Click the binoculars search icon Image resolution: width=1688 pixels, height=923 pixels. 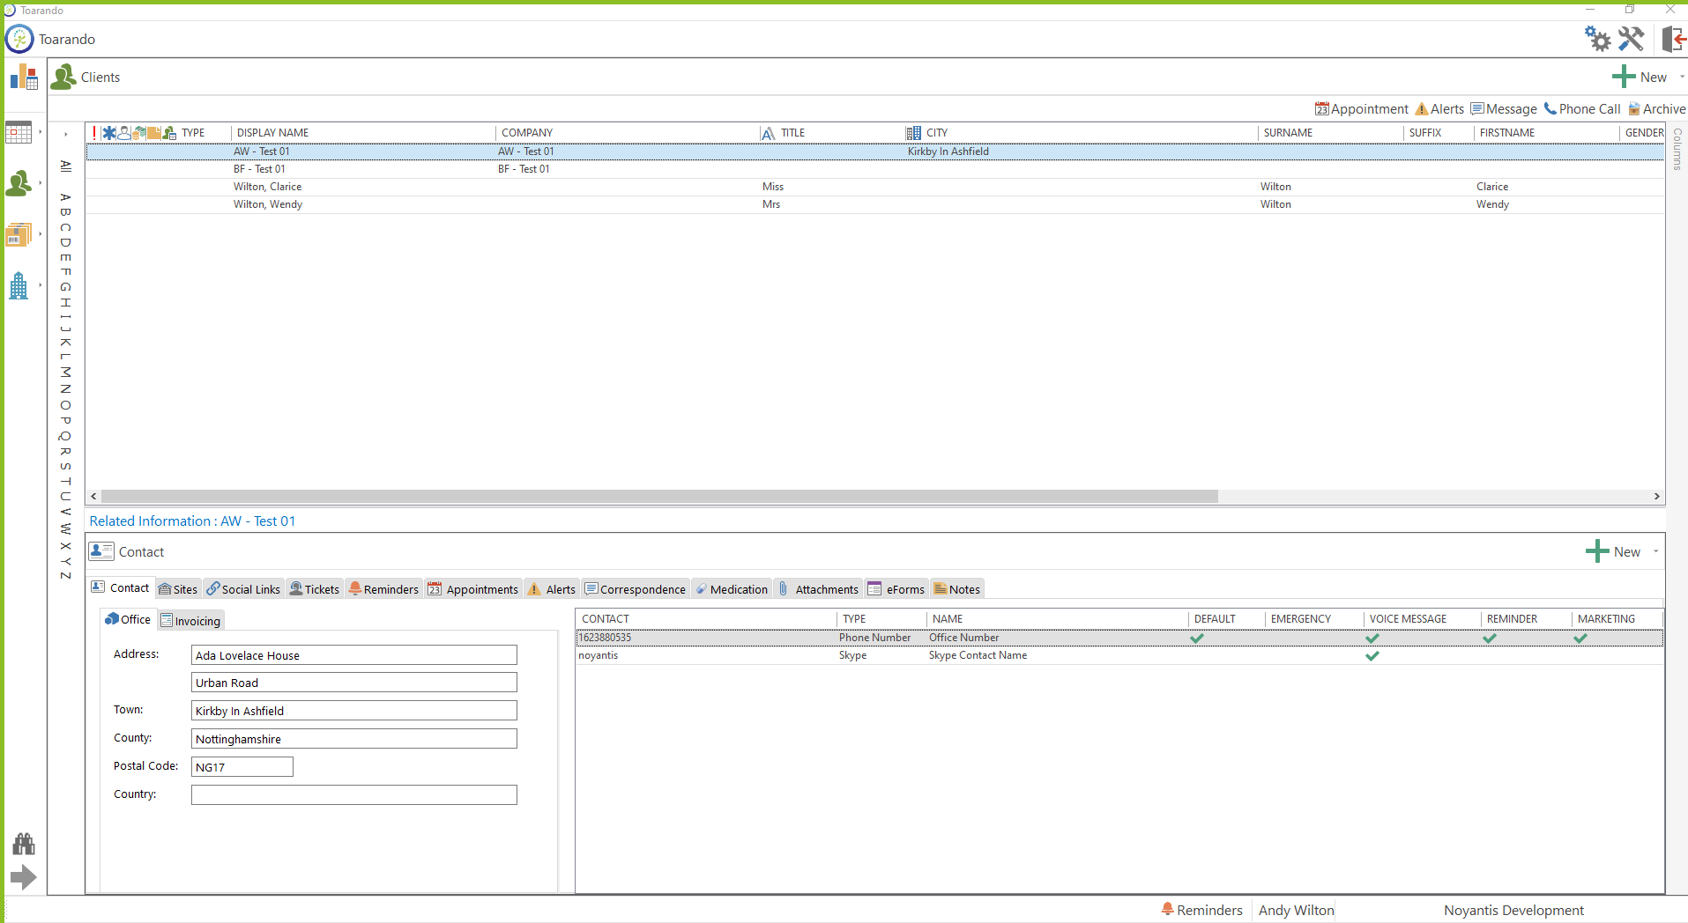tap(24, 844)
